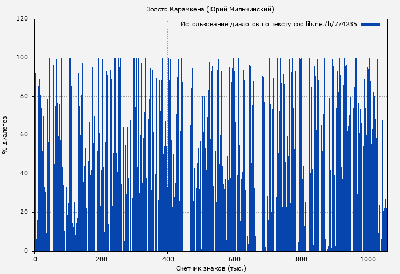400x274 pixels.
Task: Click the 40 y-axis tick label
Action: pyautogui.click(x=24, y=174)
